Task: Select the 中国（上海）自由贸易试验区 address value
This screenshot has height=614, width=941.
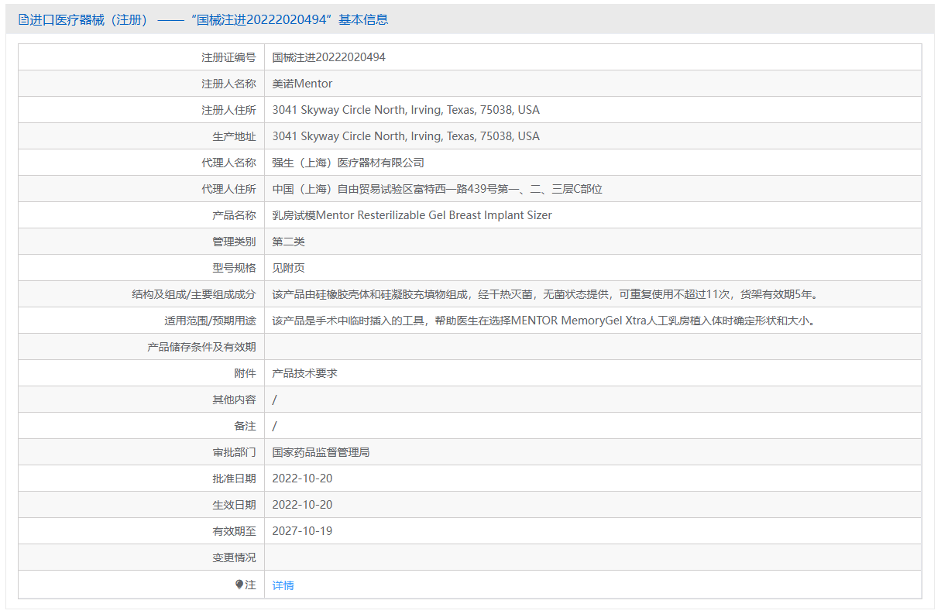Action: [438, 189]
